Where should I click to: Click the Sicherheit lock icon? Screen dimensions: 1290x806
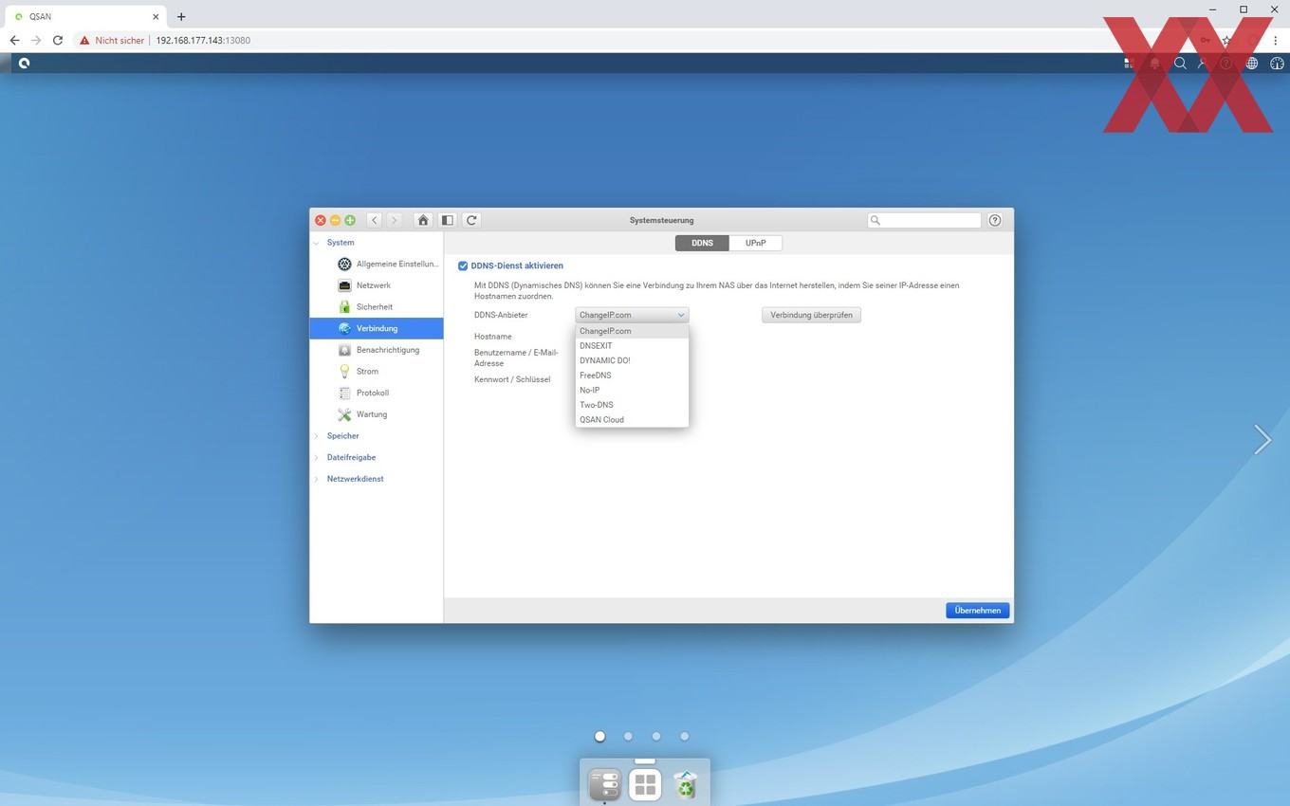click(x=344, y=307)
